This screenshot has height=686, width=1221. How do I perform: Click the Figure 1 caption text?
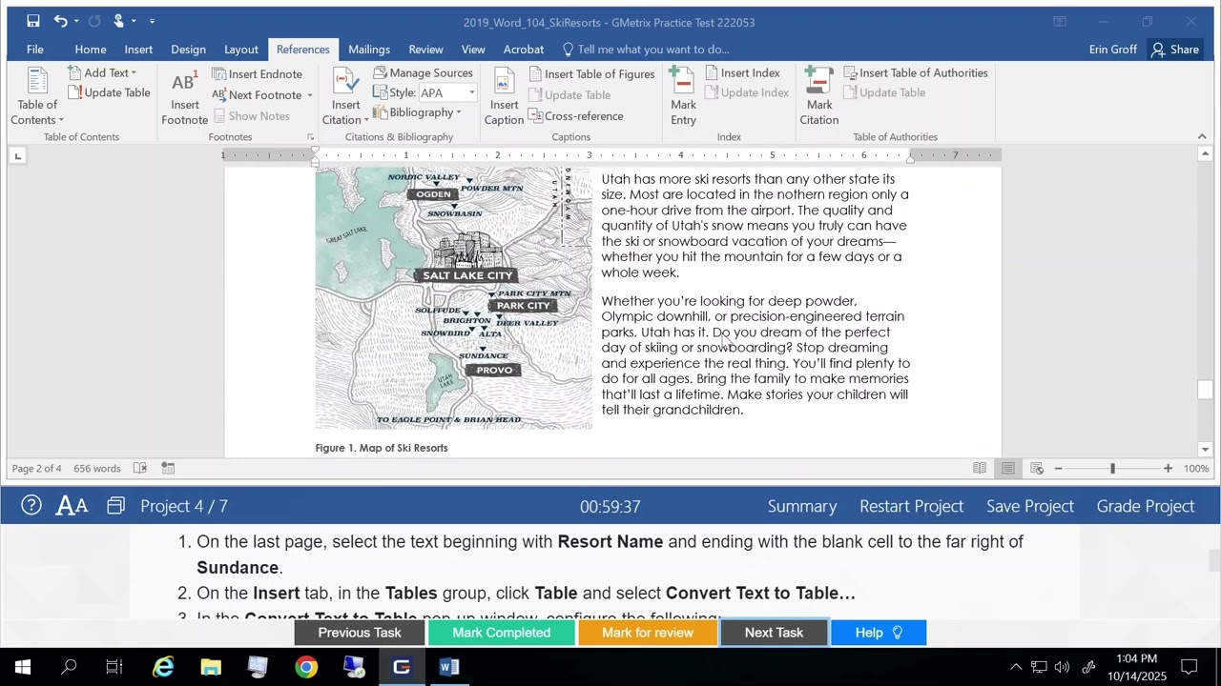[382, 448]
